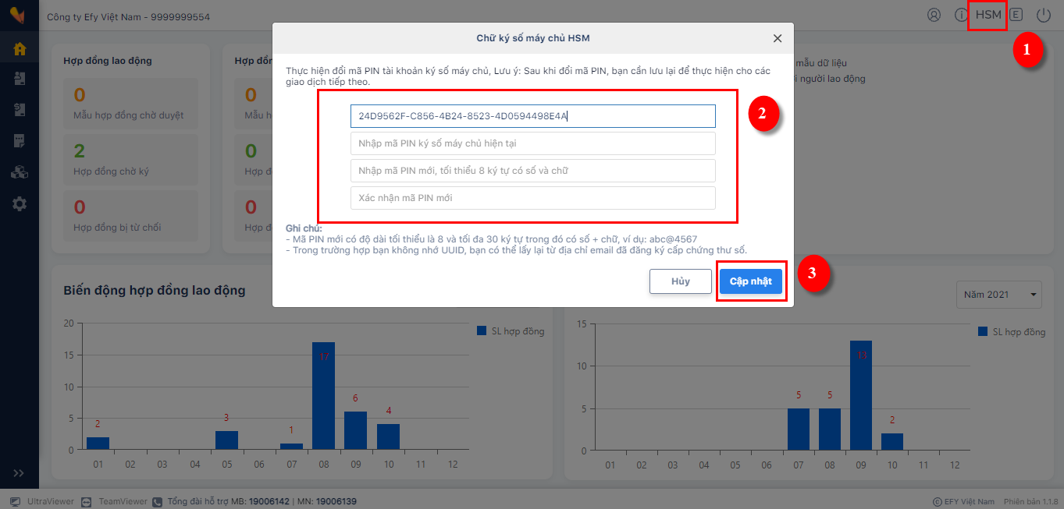1064x509 pixels.
Task: Close the HSM dialog with X
Action: tap(778, 38)
